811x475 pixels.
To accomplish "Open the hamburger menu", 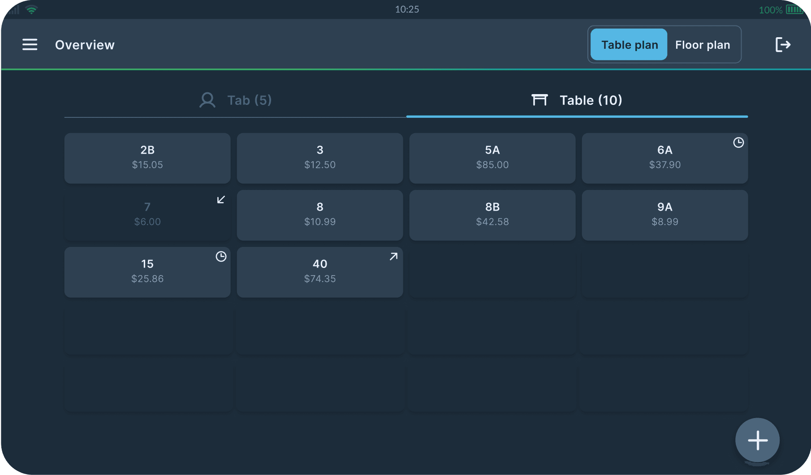I will pos(30,44).
